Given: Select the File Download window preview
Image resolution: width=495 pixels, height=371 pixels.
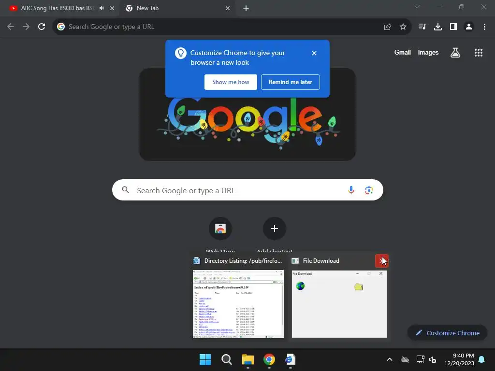Looking at the screenshot, I should (339, 298).
